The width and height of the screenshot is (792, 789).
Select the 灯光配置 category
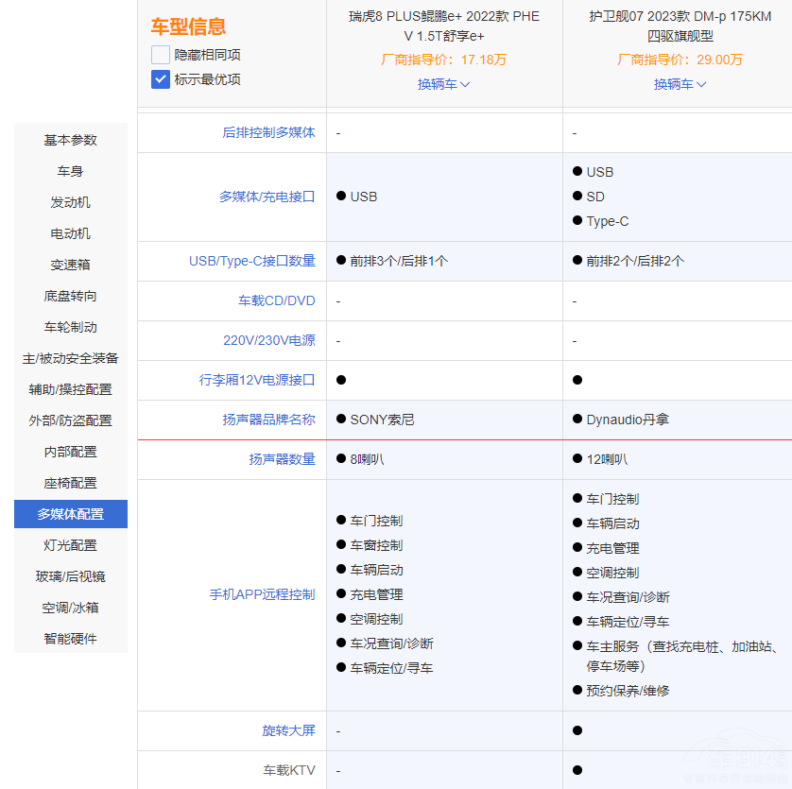click(70, 545)
